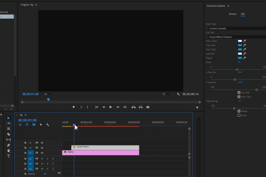Toggle V2 track output eye
266x177 pixels.
click(42, 147)
